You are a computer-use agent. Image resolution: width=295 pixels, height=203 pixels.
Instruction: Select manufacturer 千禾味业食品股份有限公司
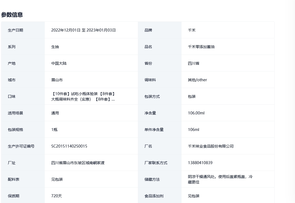211,146
